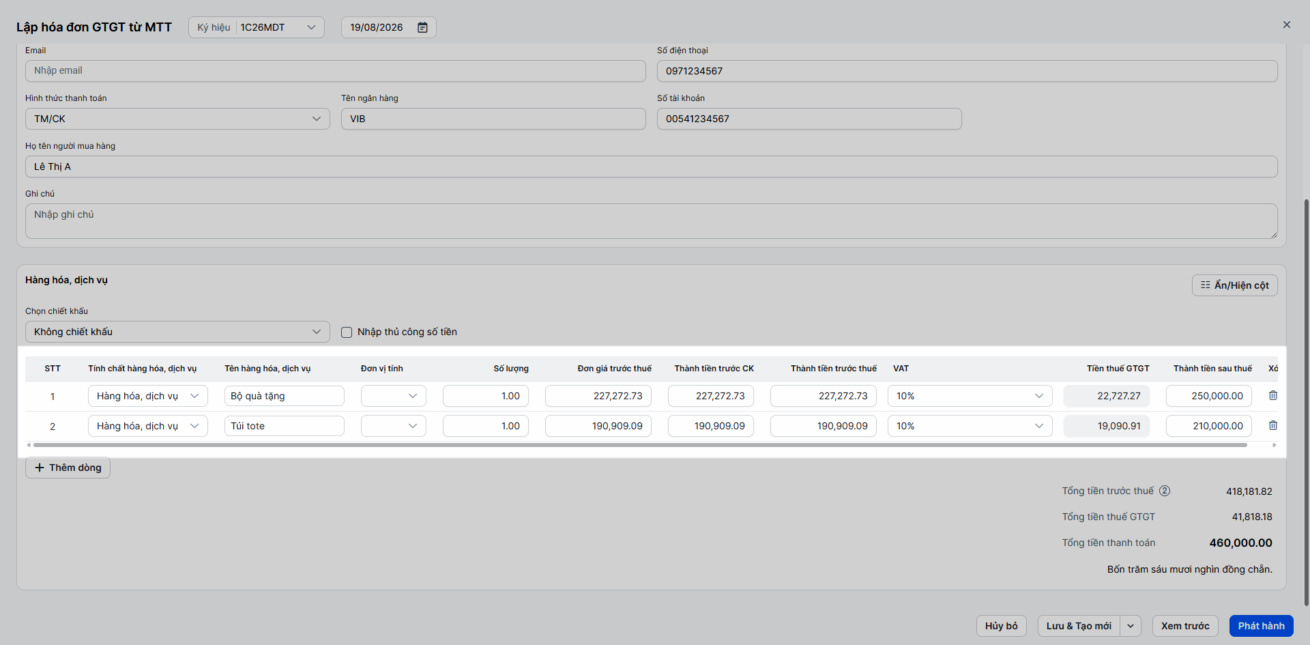Screen dimensions: 1310x645
Task: Open Đơn vị tính dropdown for Bộ quà tặng
Action: click(393, 396)
